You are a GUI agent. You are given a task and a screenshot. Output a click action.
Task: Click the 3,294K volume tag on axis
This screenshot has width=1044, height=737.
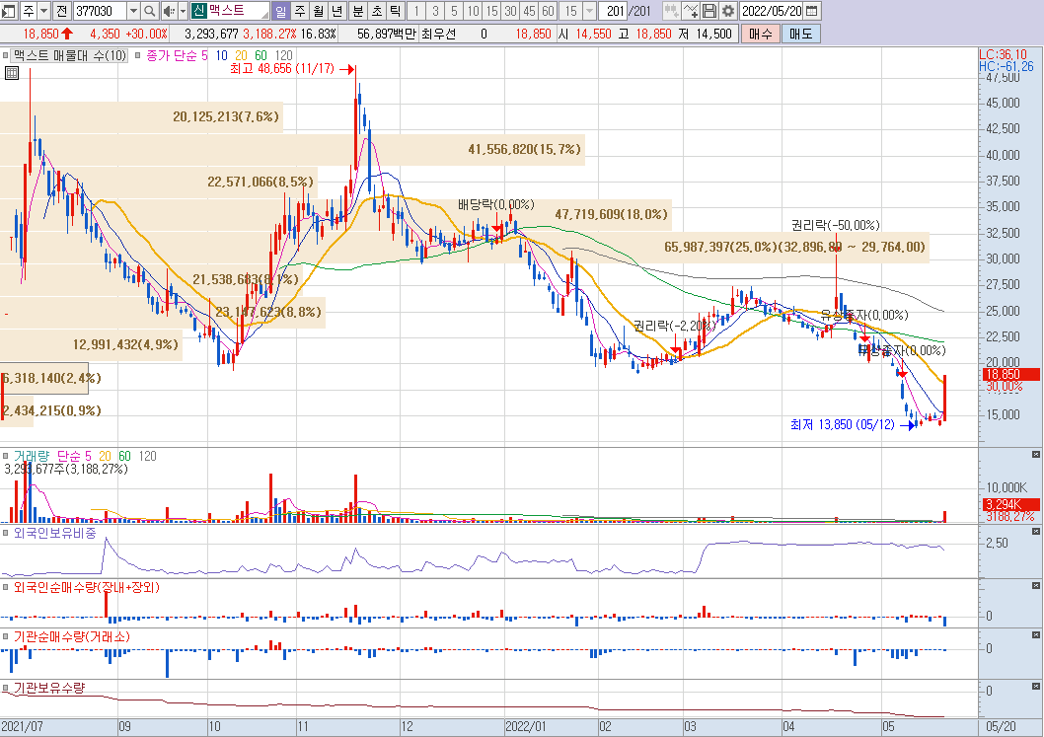point(1010,504)
